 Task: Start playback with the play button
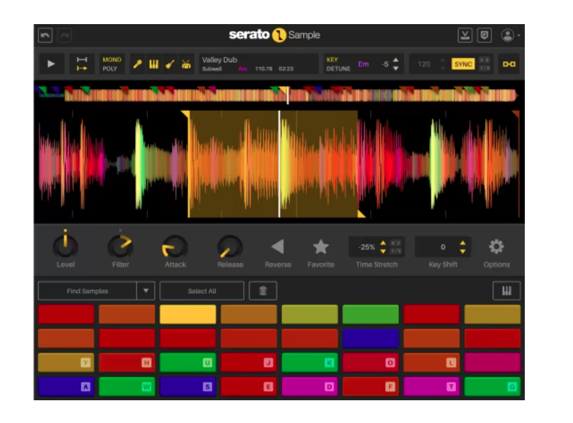point(51,64)
